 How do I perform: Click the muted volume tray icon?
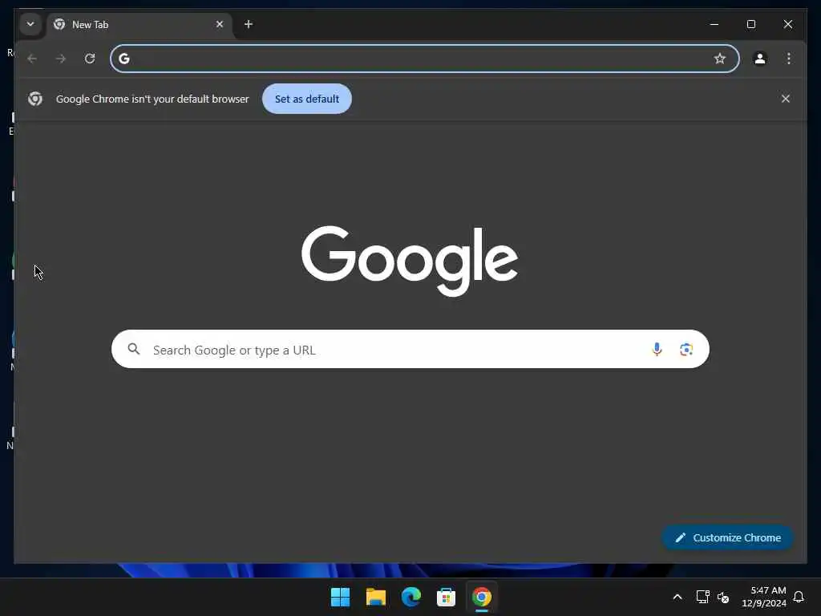pos(723,597)
